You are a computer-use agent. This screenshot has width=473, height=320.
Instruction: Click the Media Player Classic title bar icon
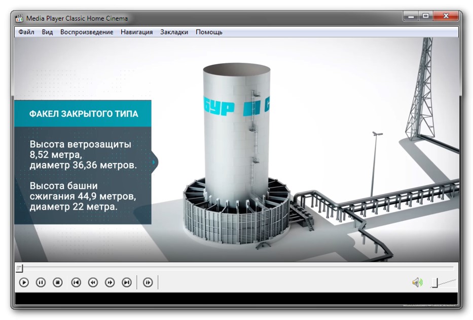[x=19, y=18]
